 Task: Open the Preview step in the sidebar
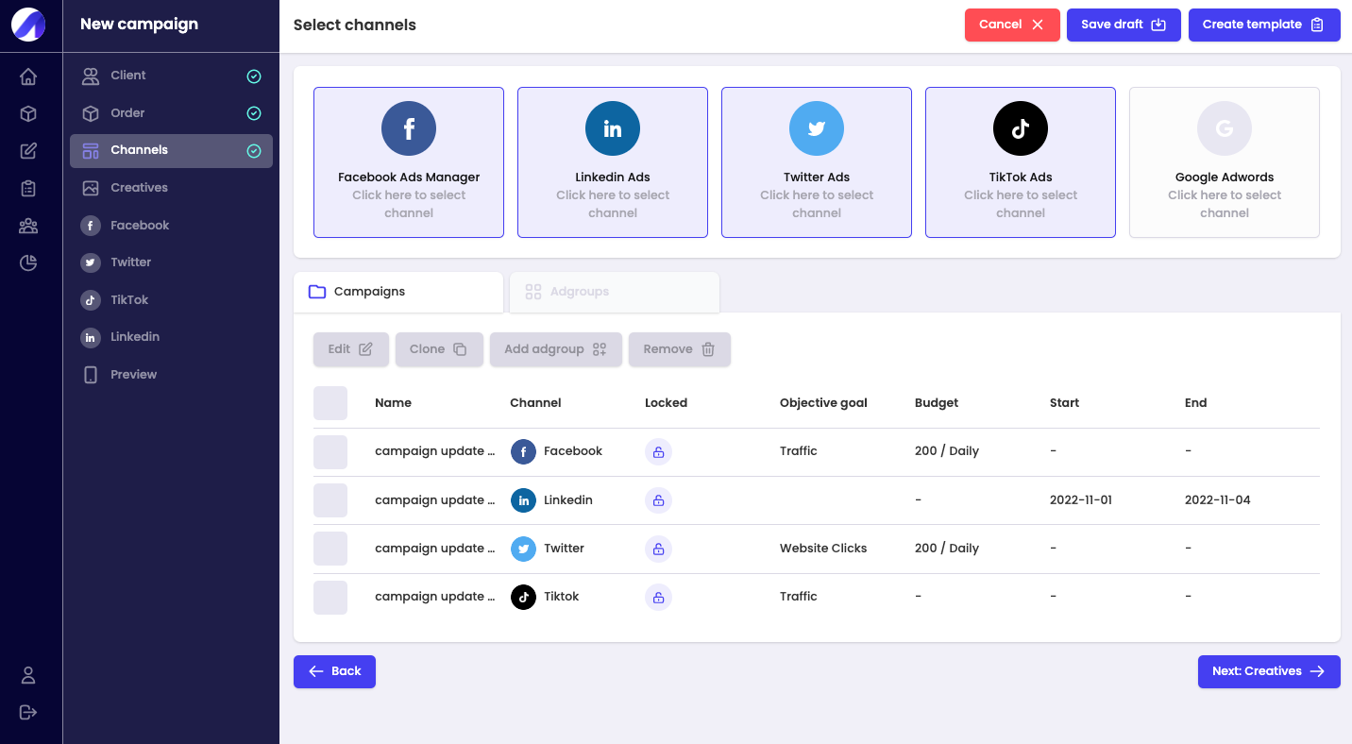tap(171, 375)
